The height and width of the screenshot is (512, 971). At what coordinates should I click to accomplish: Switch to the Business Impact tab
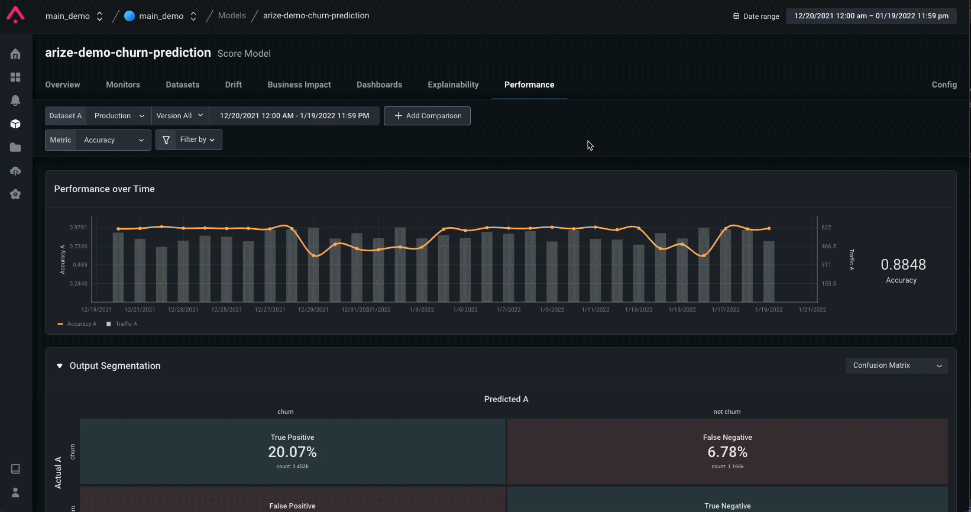(x=299, y=85)
